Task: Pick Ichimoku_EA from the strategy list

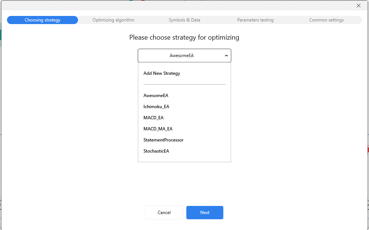Action: coord(156,107)
